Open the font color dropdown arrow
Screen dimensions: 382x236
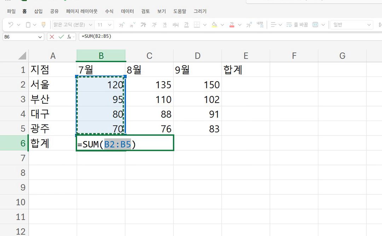pos(240,25)
